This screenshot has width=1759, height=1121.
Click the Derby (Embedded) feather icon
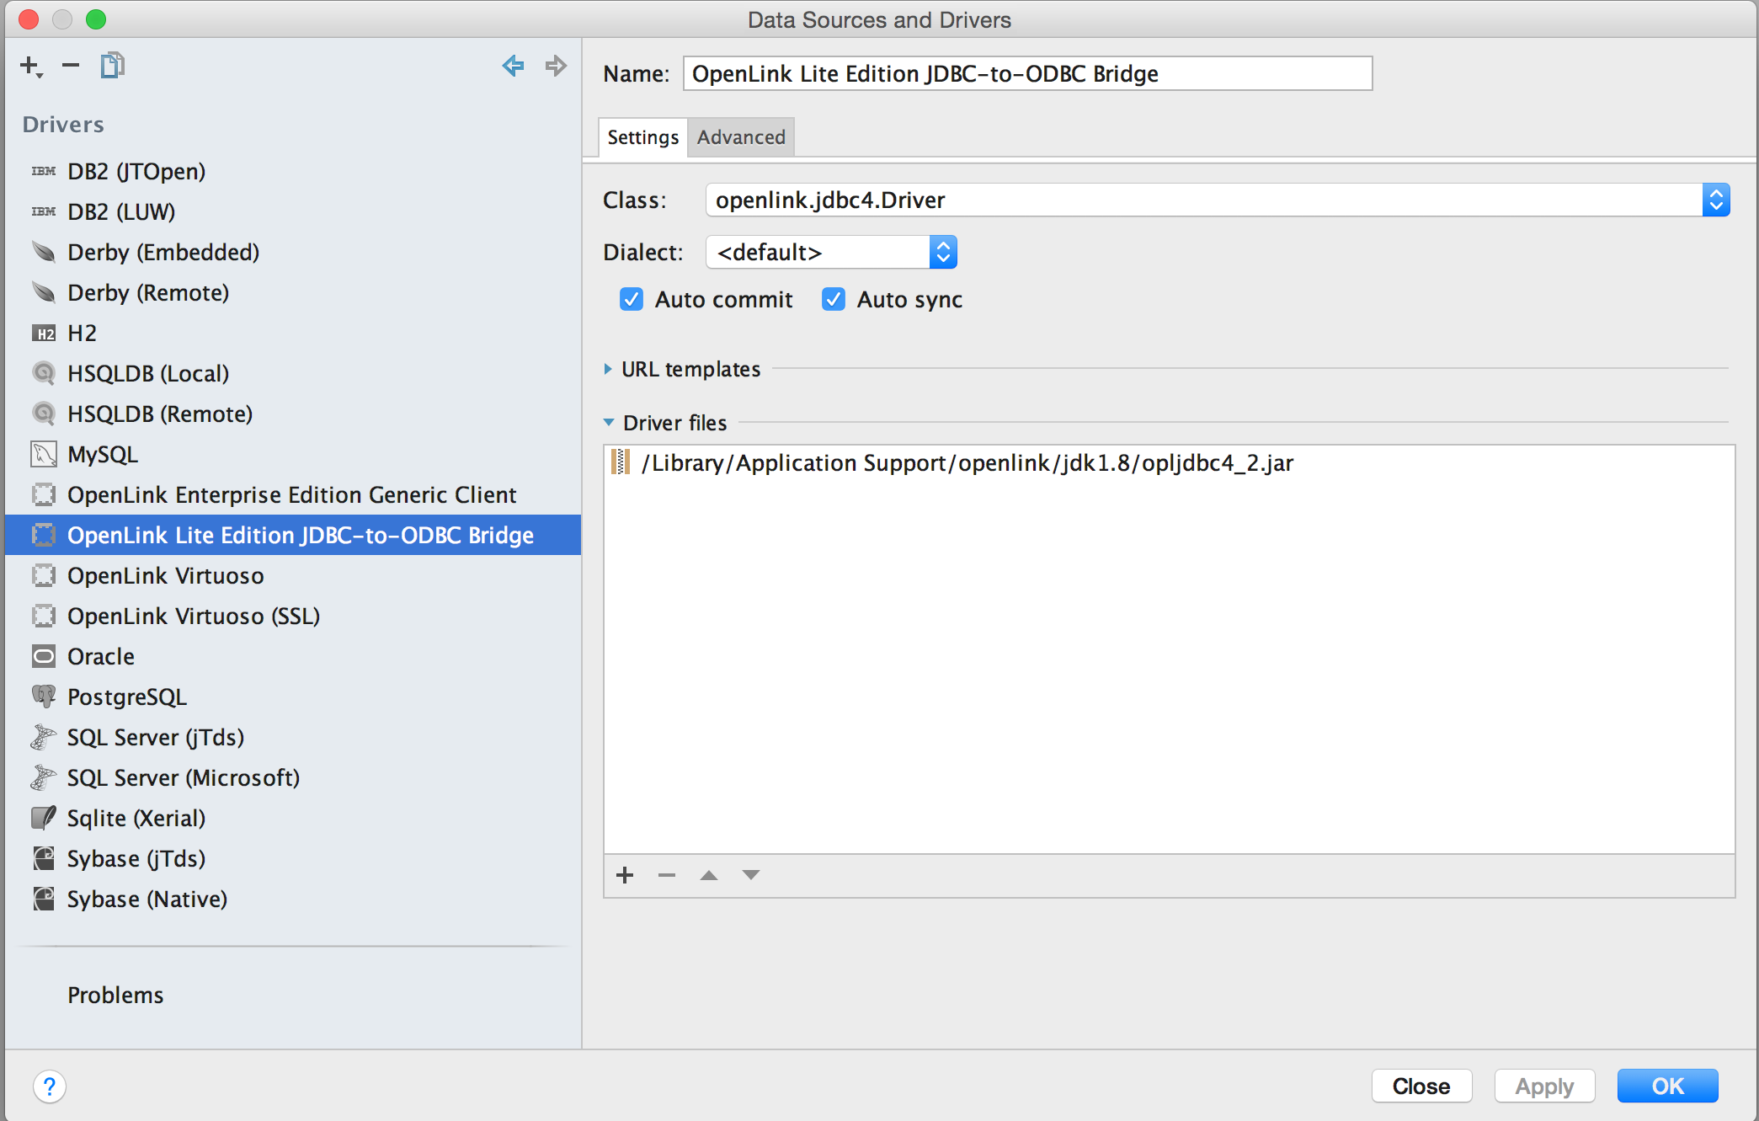pyautogui.click(x=44, y=252)
